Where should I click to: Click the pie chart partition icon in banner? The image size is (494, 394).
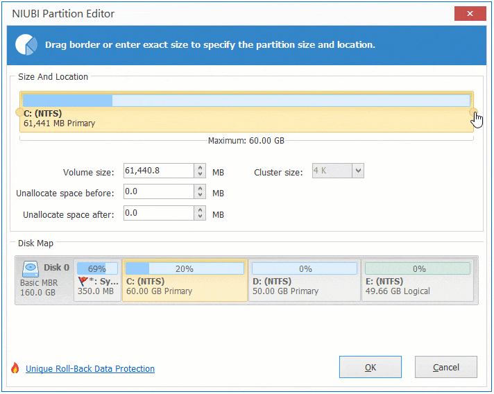coord(27,44)
